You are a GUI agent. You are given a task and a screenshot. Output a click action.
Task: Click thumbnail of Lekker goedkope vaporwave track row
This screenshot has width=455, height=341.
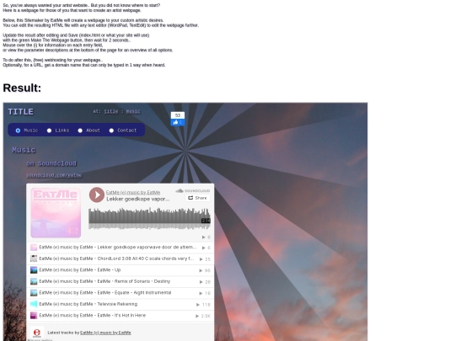[34, 248]
